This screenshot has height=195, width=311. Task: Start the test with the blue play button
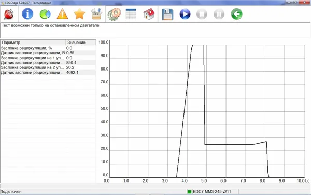(x=185, y=14)
